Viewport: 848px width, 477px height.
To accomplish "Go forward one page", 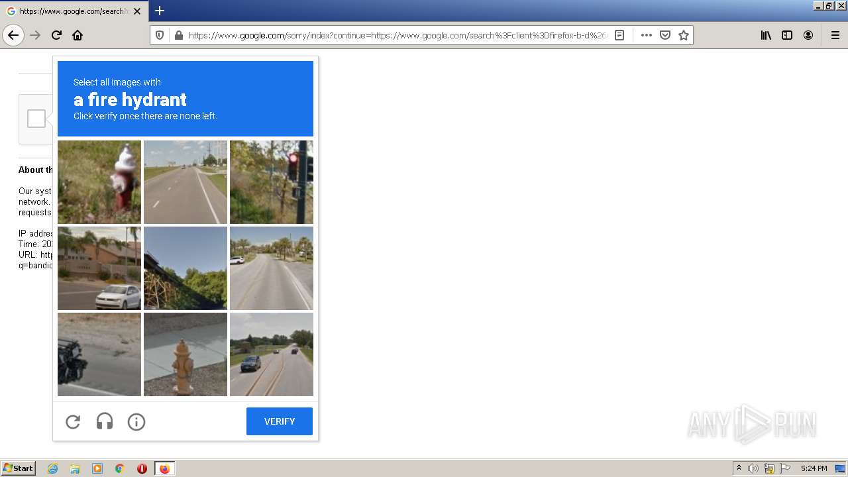I will 36,35.
